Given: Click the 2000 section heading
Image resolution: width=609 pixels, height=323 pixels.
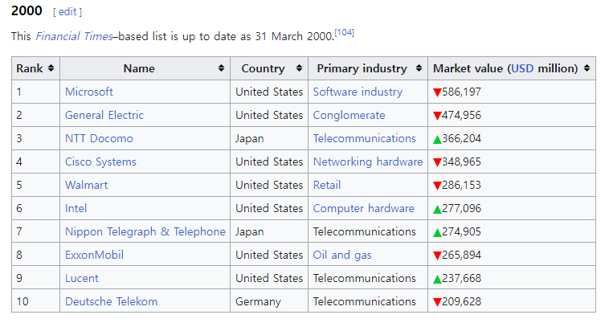Looking at the screenshot, I should [27, 11].
